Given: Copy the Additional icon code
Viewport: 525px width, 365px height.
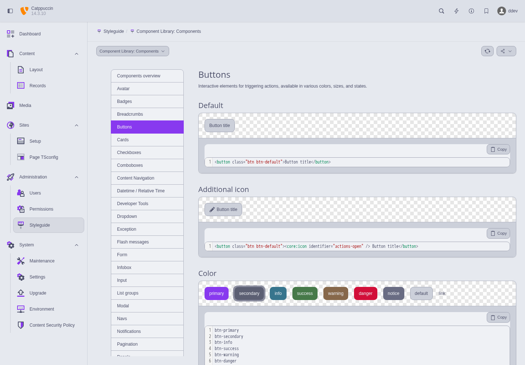Looking at the screenshot, I should pyautogui.click(x=498, y=233).
